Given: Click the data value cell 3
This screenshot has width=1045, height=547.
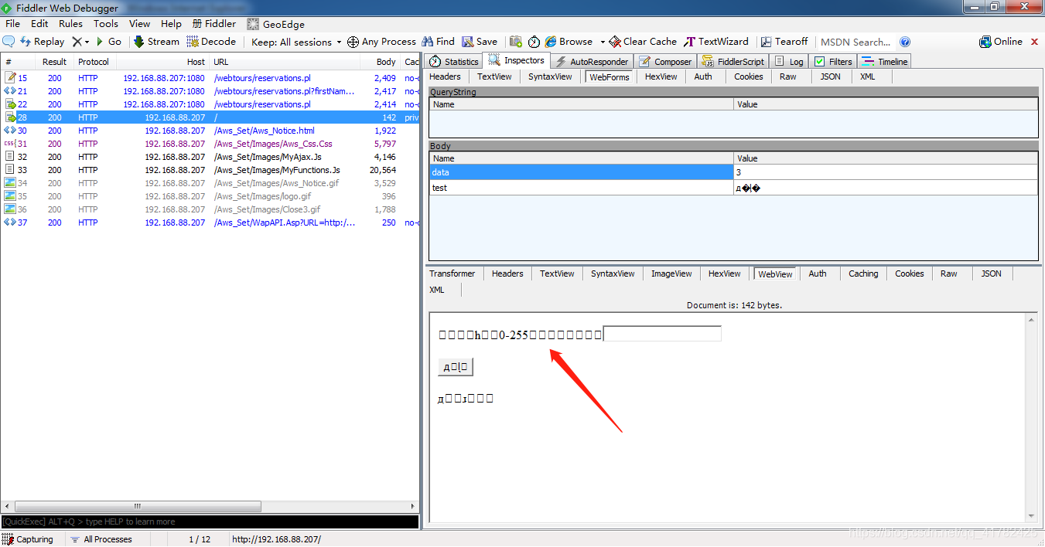Looking at the screenshot, I should (x=885, y=172).
